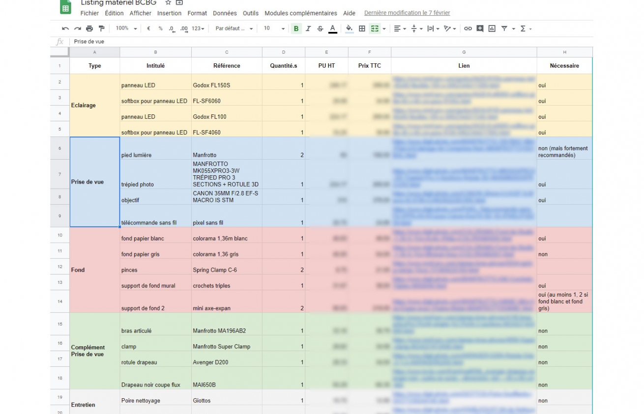Open the cell fill color picker
Image resolution: width=644 pixels, height=414 pixels.
(349, 28)
